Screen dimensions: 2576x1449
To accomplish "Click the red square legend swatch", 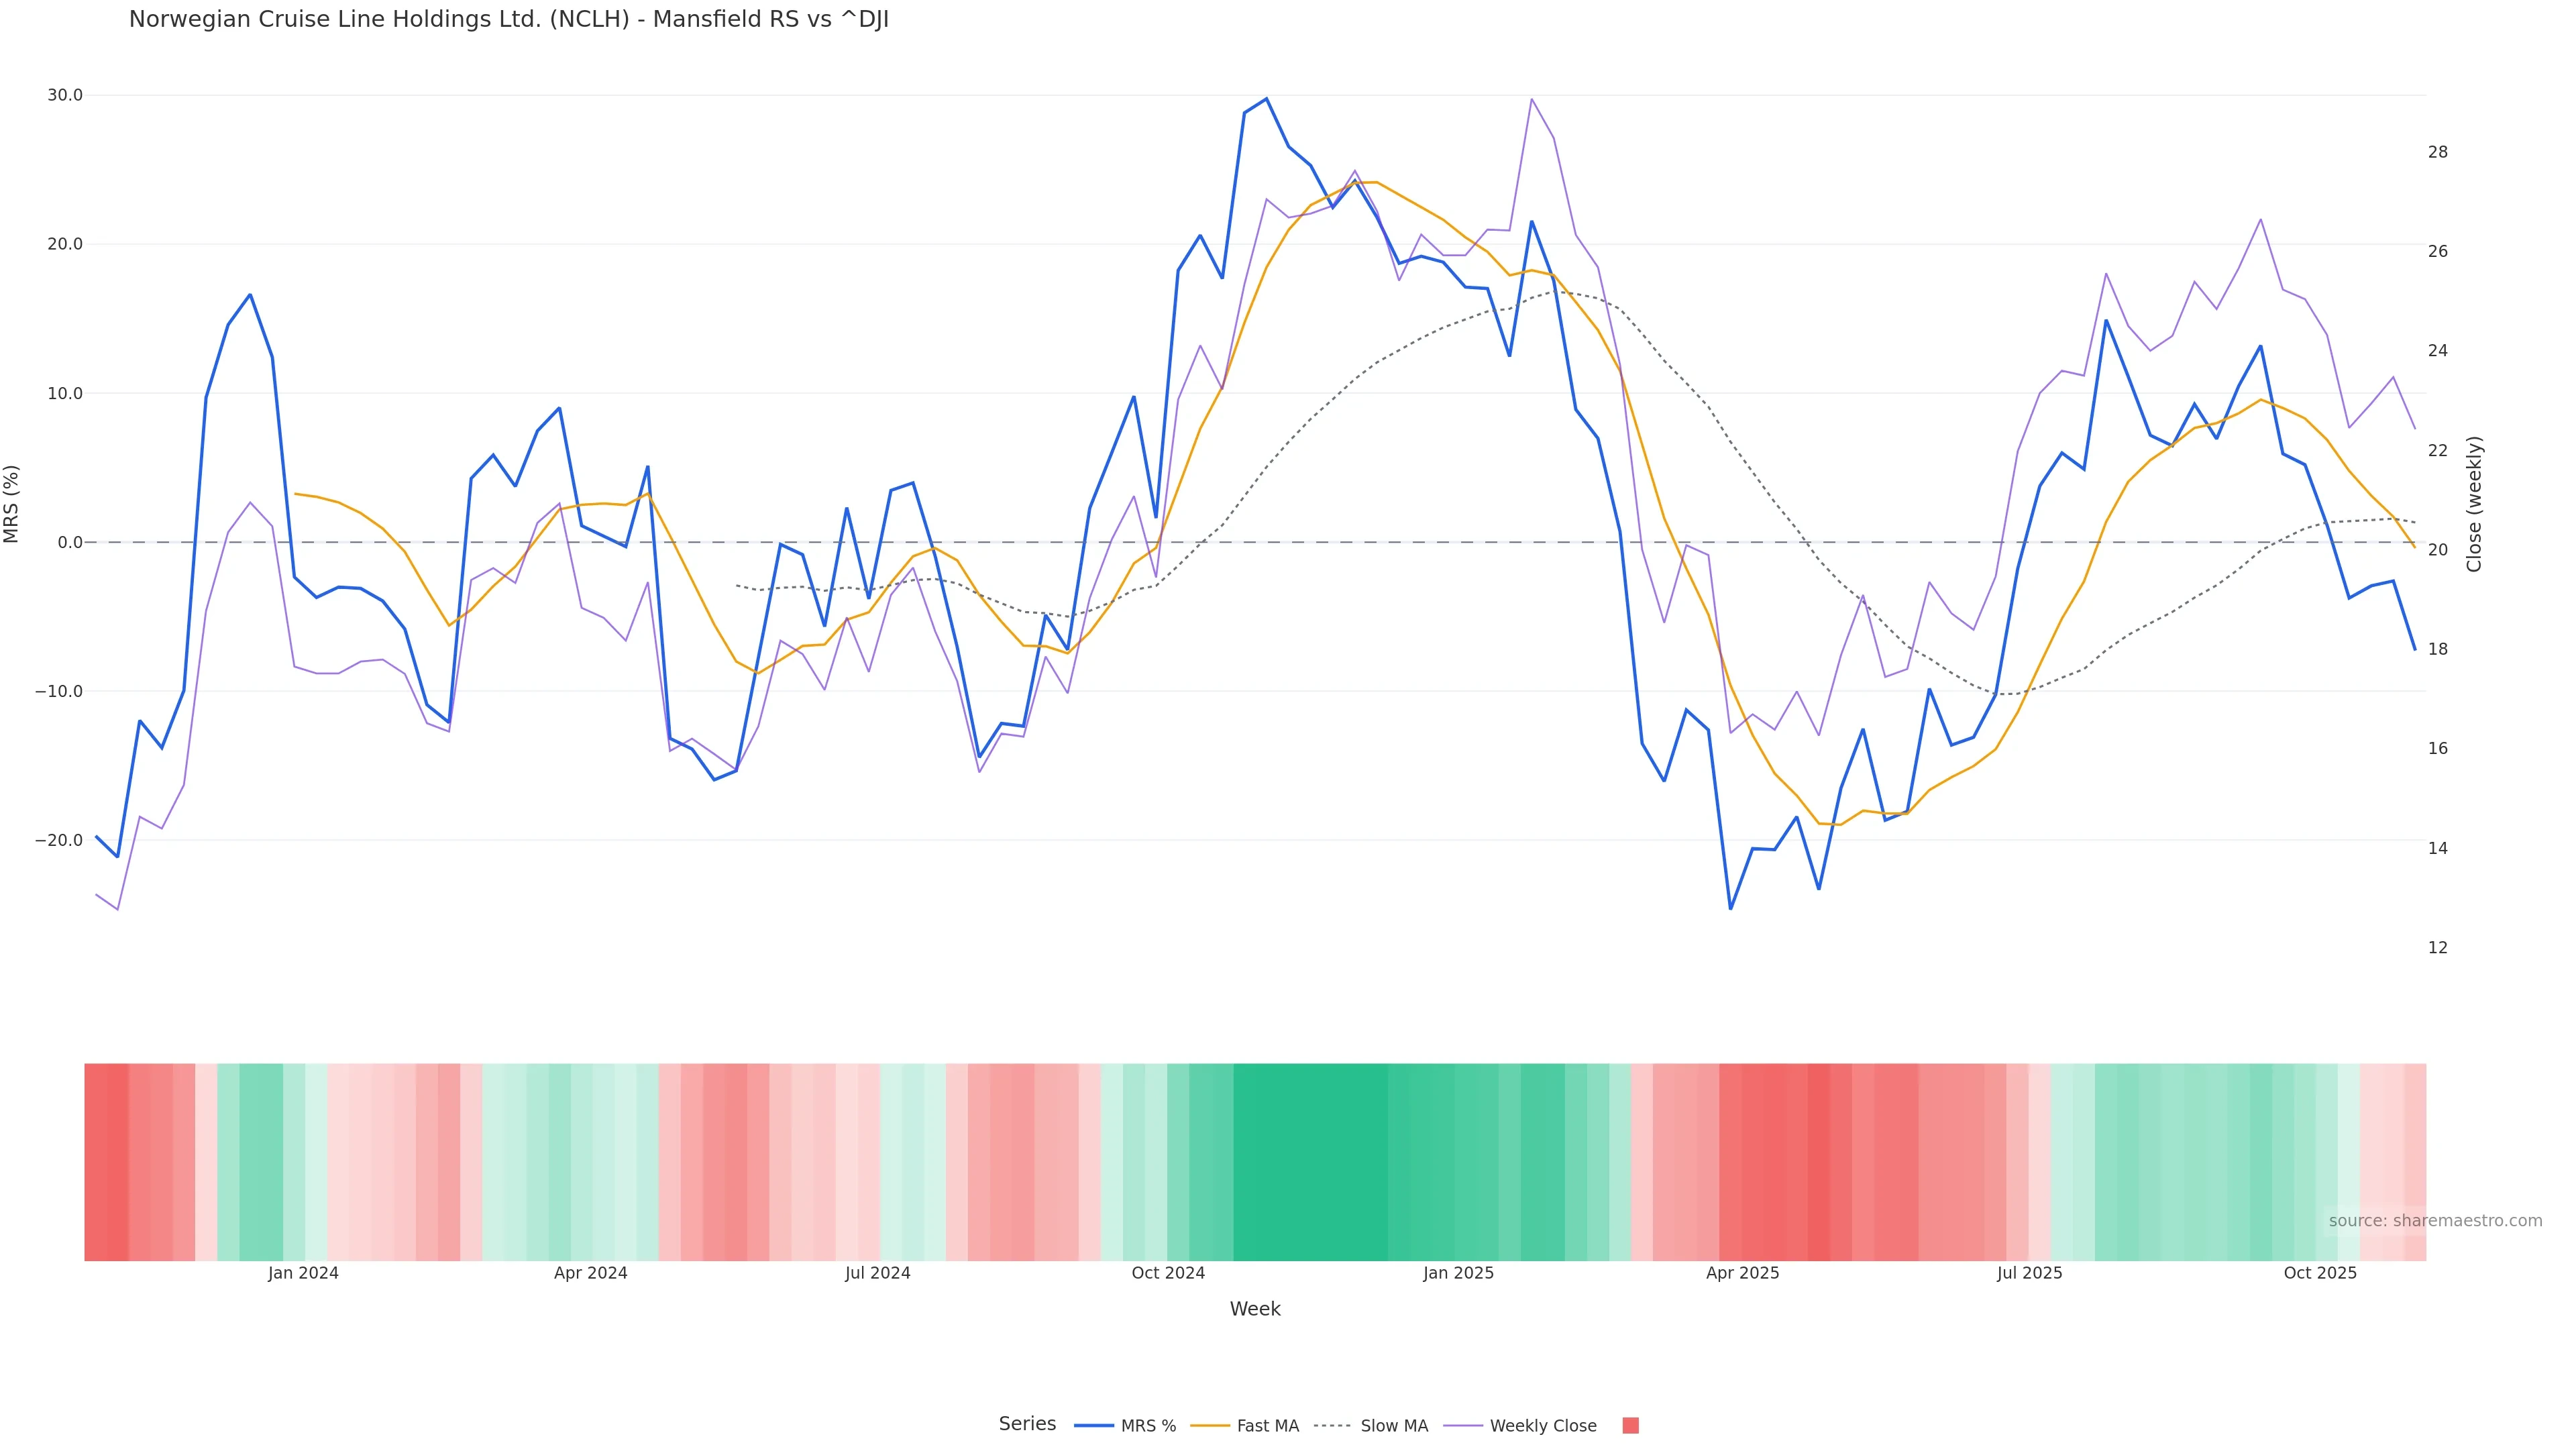I will (x=1630, y=1426).
